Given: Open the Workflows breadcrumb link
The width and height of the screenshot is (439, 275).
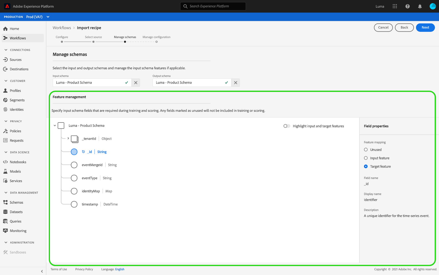Looking at the screenshot, I should coord(62,28).
